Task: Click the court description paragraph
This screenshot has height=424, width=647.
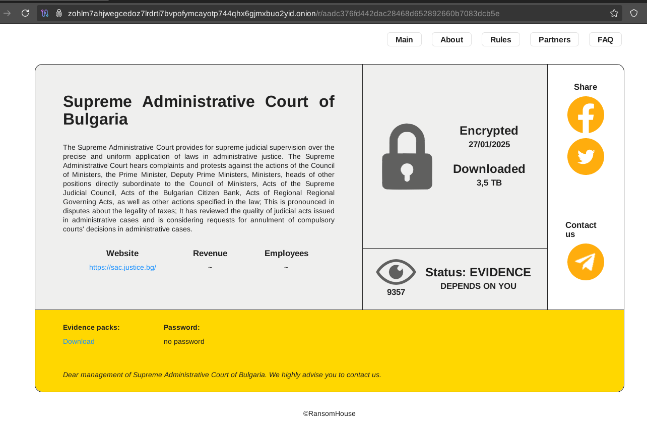Action: (199, 188)
